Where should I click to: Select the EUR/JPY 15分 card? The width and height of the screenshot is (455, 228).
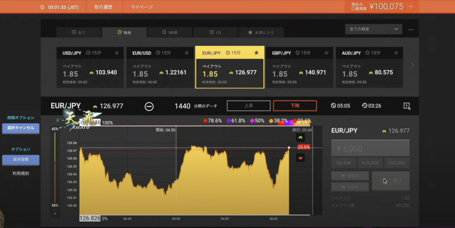(x=230, y=67)
